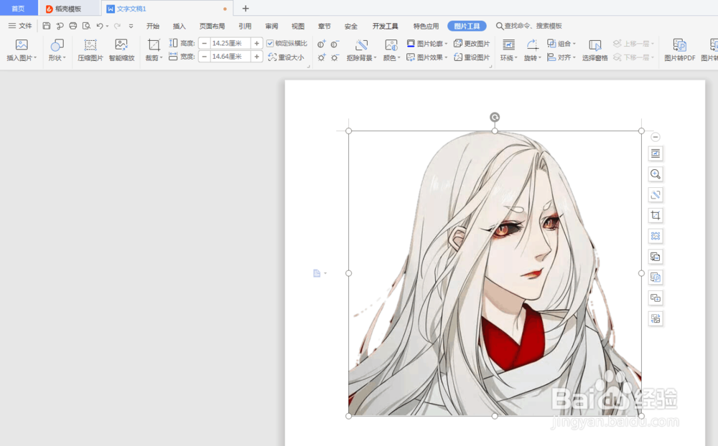The width and height of the screenshot is (718, 446).
Task: Expand the anchor layout dropdown left of image
Action: coord(325,273)
